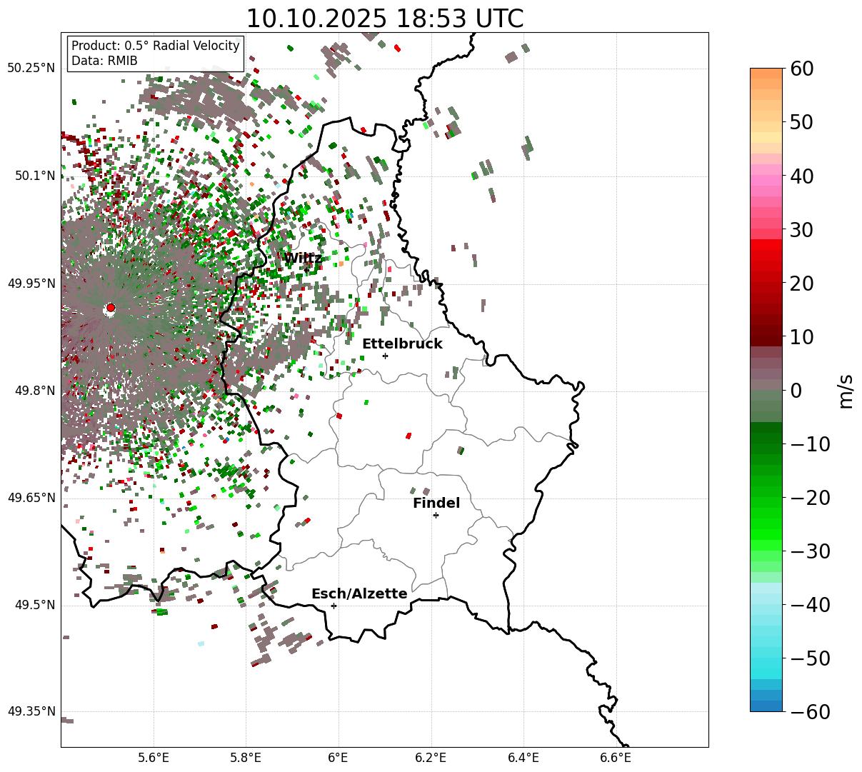
Task: Click the 5.6°E longitude tick label
Action: coord(154,758)
